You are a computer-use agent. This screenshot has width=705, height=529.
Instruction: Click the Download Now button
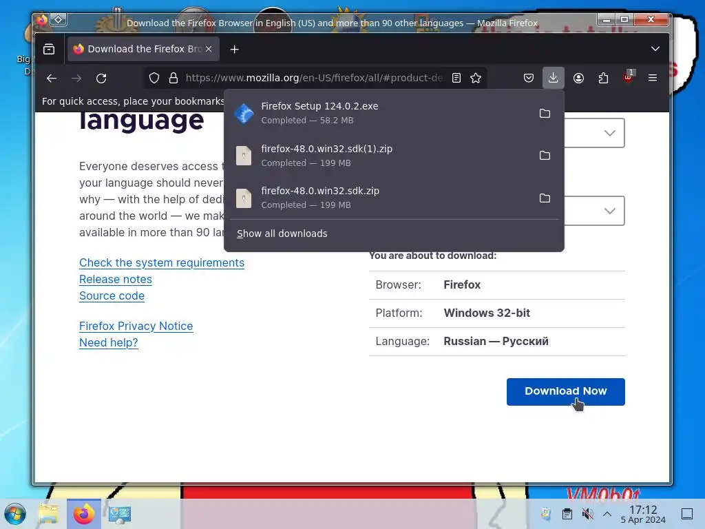point(566,392)
